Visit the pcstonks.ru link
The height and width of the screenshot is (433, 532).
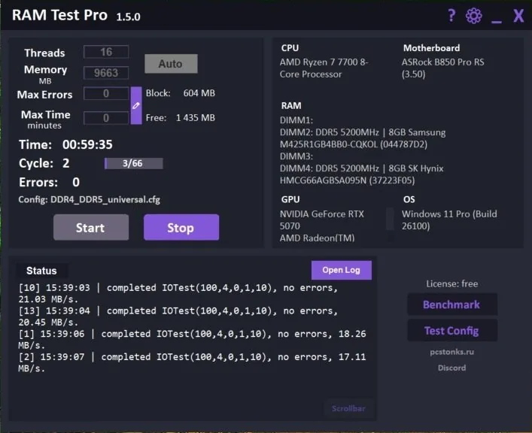click(451, 352)
